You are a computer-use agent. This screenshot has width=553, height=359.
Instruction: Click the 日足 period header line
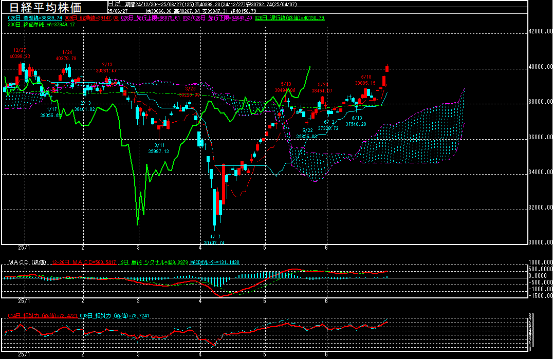202,4
